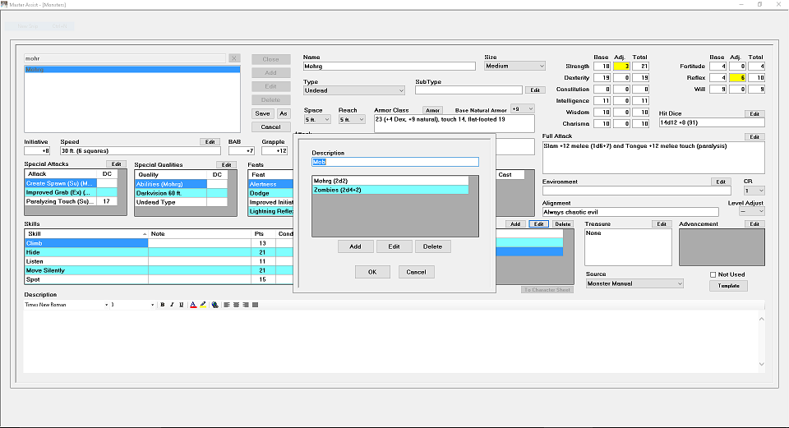Click the Reflex Adj. yellow field
Viewport: 789px width, 428px height.
coord(737,78)
